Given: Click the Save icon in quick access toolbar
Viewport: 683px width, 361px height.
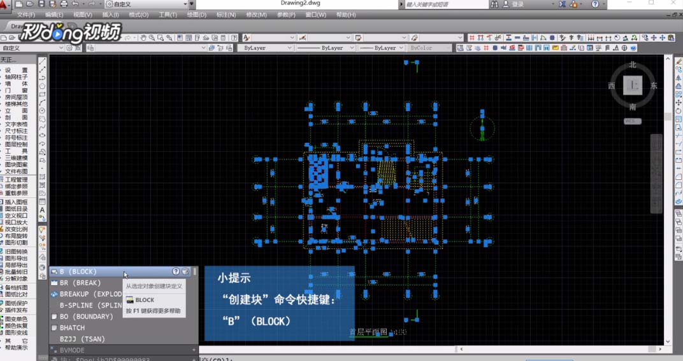Looking at the screenshot, I should click(x=41, y=4).
